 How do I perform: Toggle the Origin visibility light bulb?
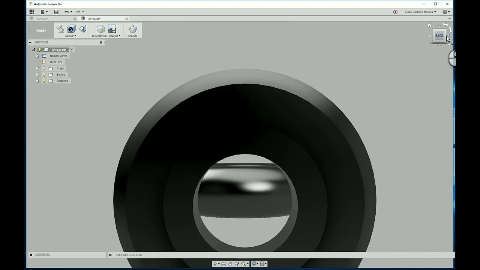[x=44, y=68]
